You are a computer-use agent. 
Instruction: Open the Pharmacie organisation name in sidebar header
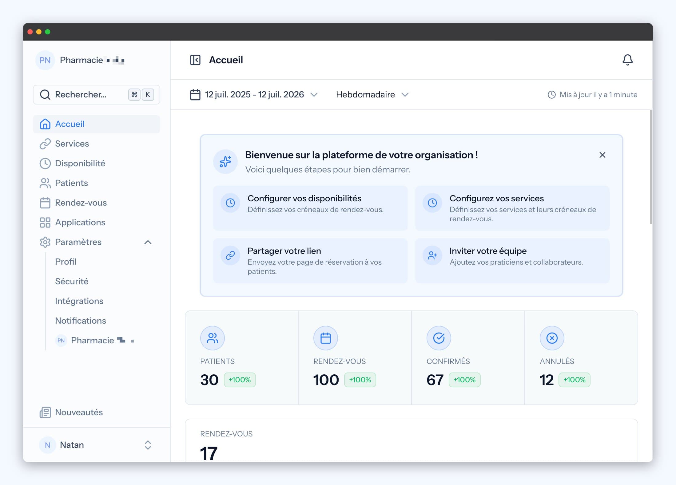tap(92, 60)
